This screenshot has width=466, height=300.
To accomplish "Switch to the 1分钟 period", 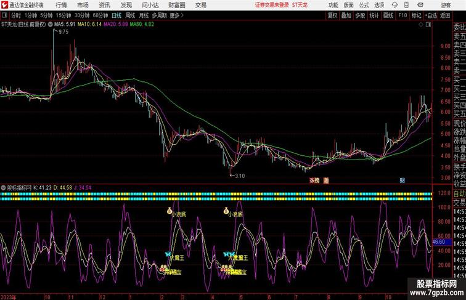I will tap(31, 15).
